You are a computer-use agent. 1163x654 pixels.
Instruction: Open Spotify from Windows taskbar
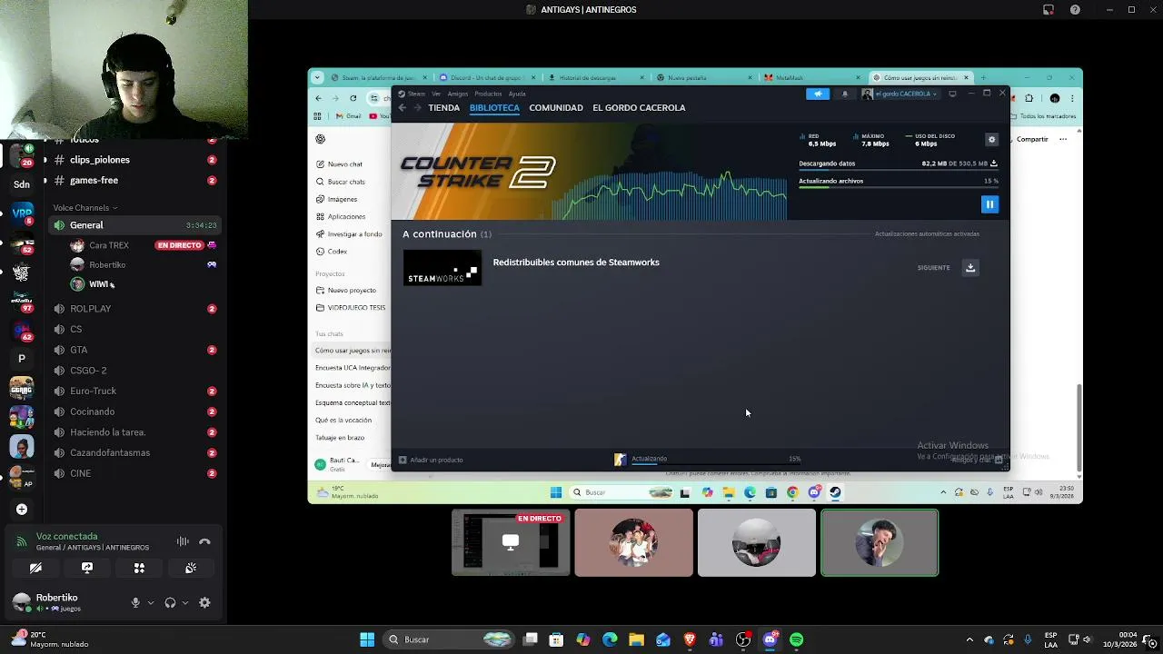[x=797, y=639]
